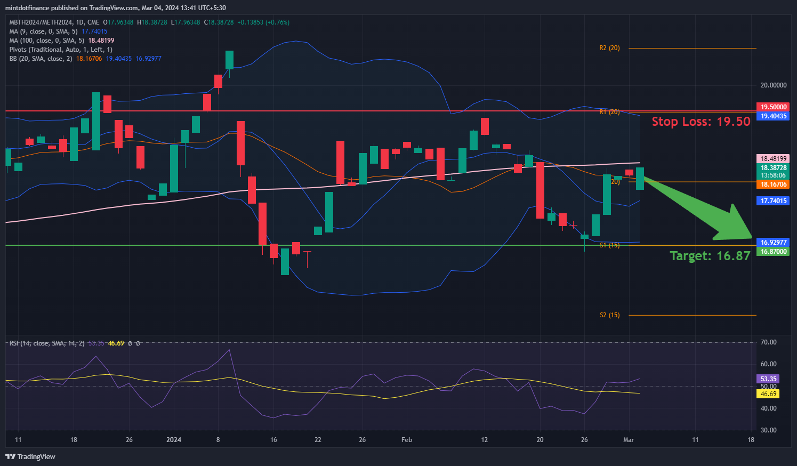Select the +0.13853 (+0.76%) change value
The height and width of the screenshot is (466, 797).
263,22
